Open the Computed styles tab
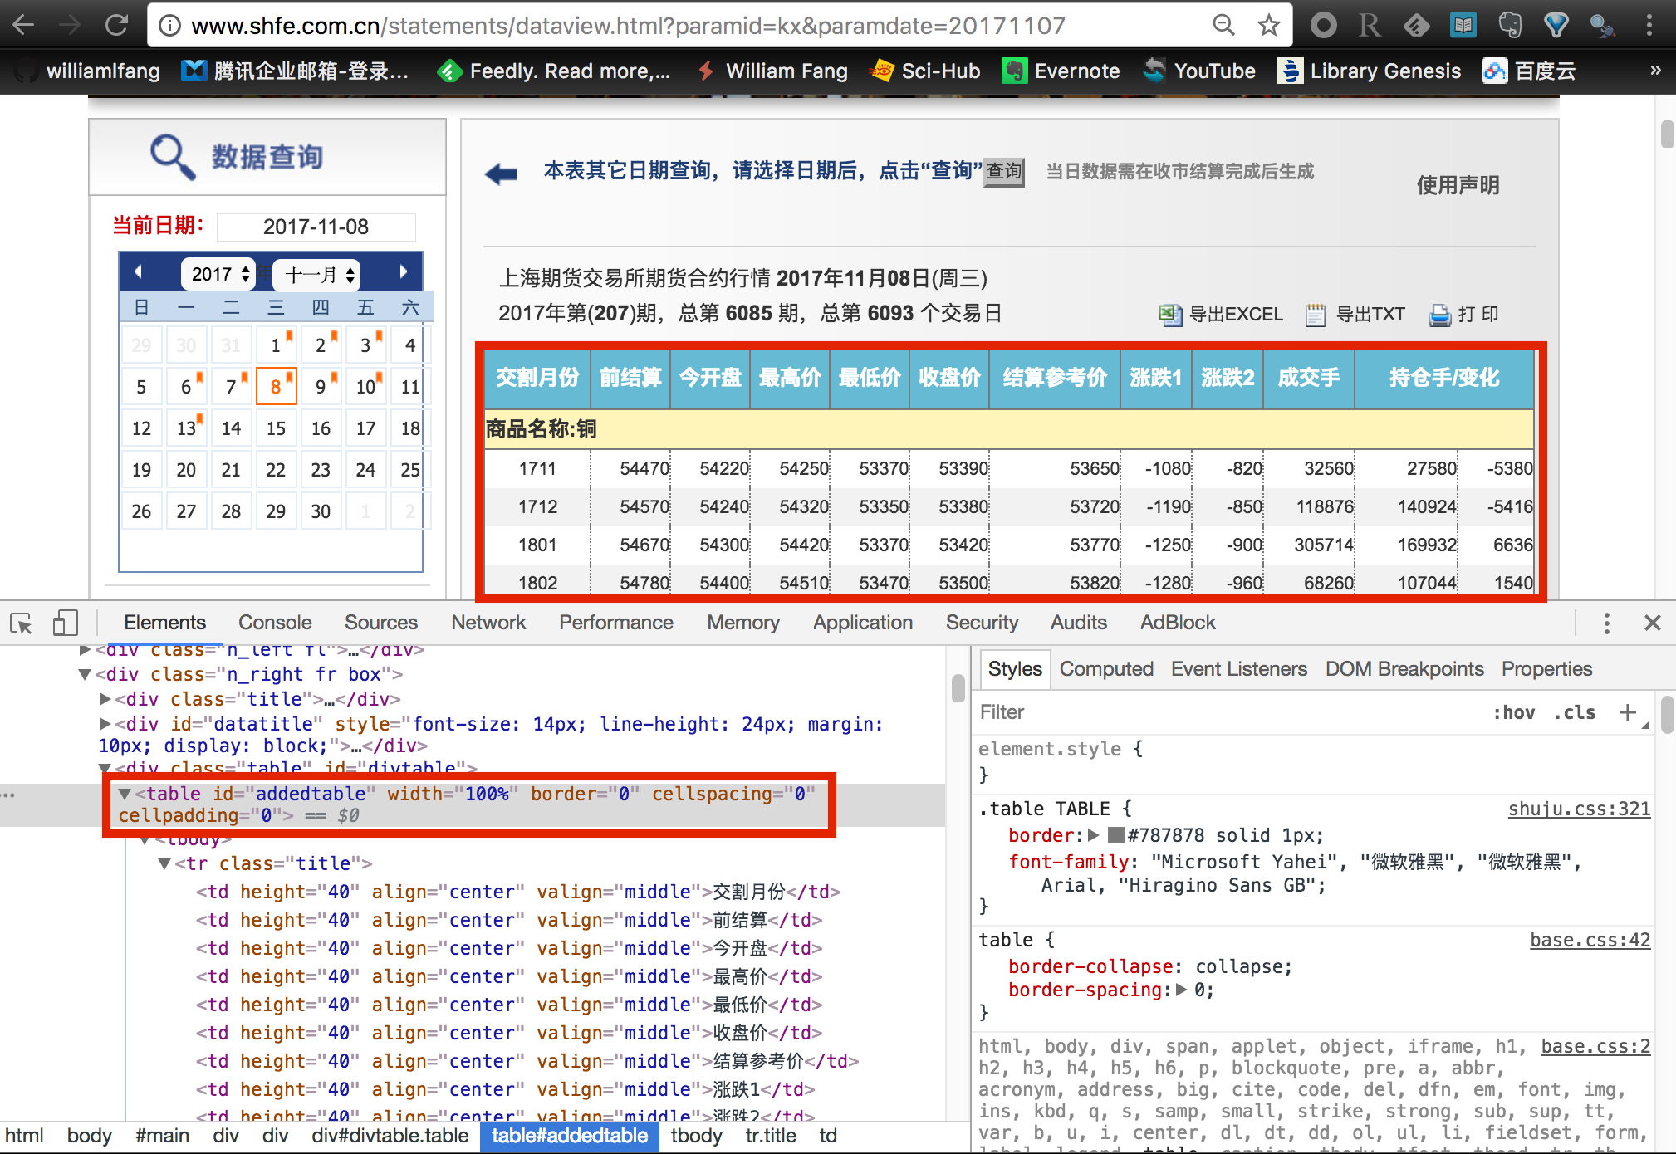 click(1106, 669)
